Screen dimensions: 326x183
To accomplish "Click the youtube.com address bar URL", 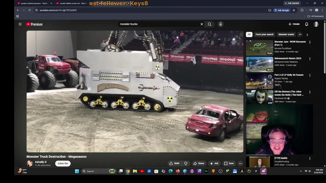I will coord(58,10).
